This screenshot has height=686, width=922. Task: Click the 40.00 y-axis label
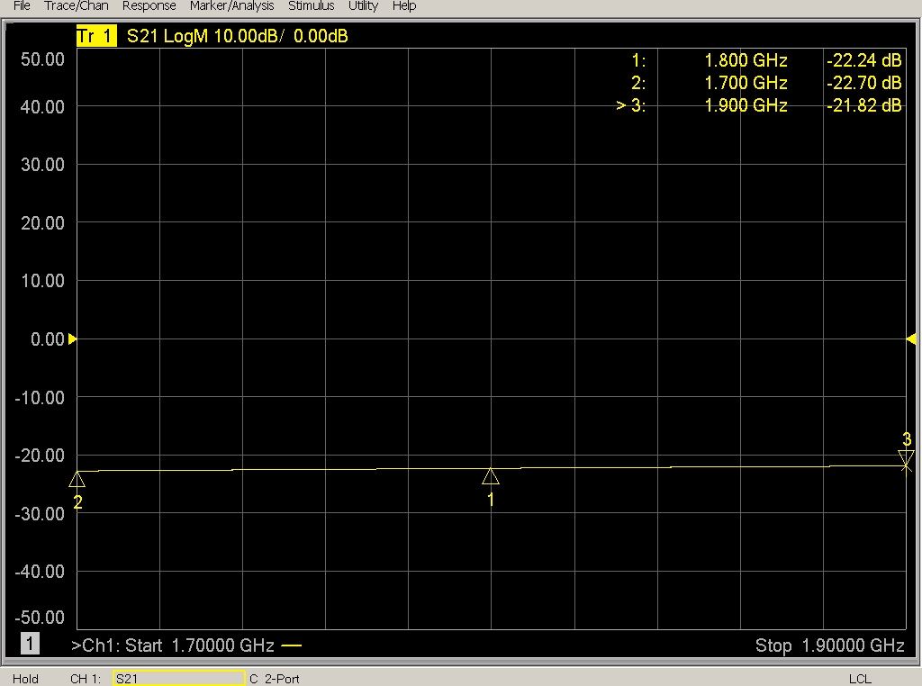pyautogui.click(x=42, y=107)
